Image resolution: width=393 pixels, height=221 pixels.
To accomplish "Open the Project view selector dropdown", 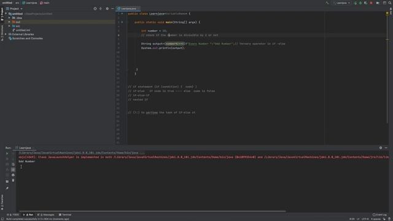I will tap(14, 9).
